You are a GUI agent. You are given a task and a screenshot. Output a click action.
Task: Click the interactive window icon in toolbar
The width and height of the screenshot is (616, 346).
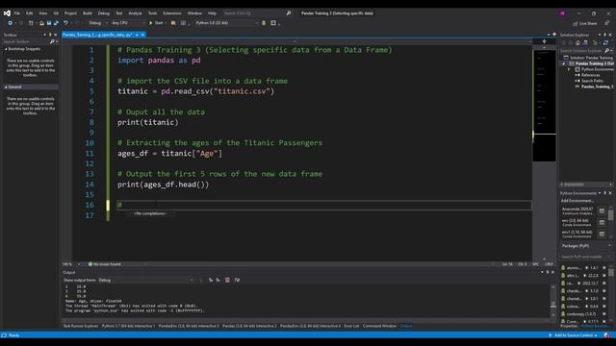273,23
